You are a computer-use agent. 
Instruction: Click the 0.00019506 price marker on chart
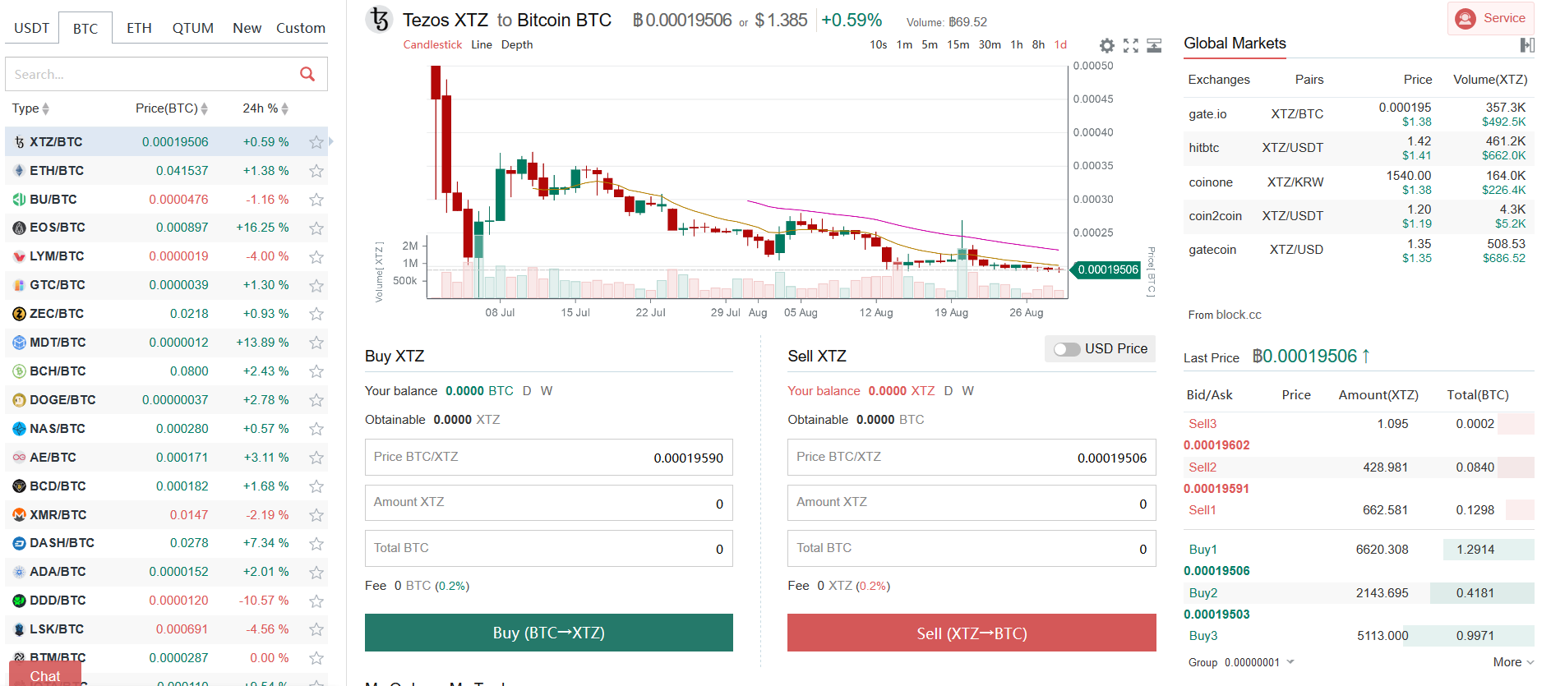pos(1106,269)
